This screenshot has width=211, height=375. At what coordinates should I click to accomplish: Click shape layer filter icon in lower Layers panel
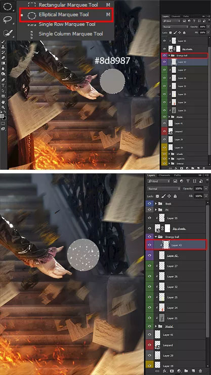point(194,181)
